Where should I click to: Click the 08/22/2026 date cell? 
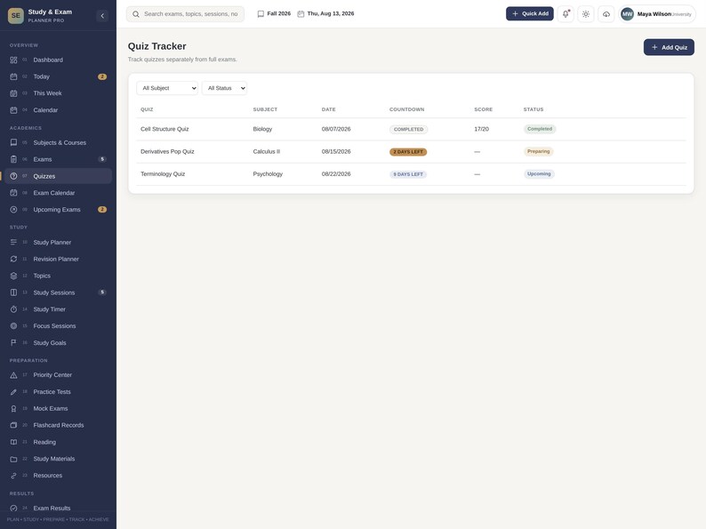tap(336, 174)
